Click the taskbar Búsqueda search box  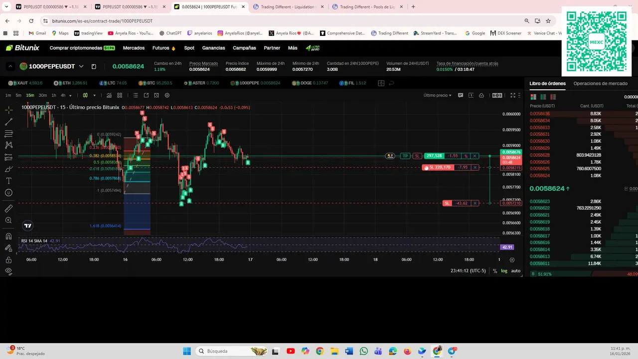point(232,351)
